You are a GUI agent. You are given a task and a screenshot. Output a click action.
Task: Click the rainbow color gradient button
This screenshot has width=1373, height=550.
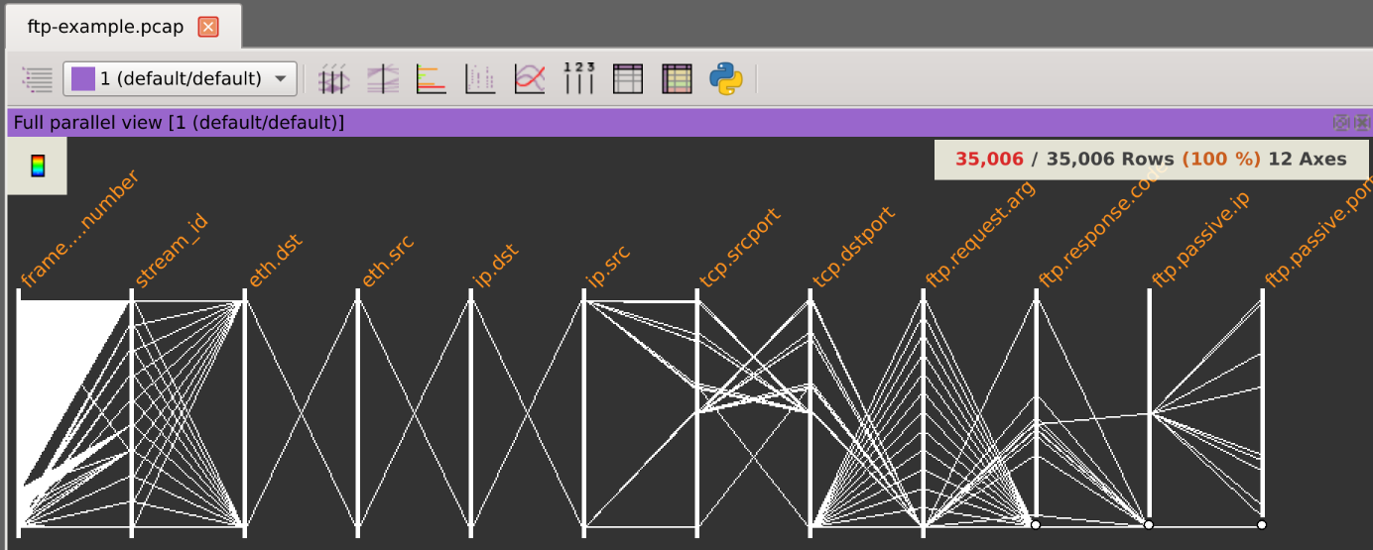point(37,165)
